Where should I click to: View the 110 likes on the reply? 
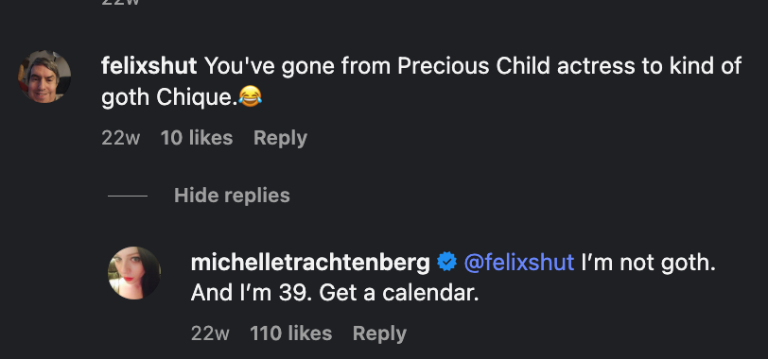pyautogui.click(x=291, y=333)
